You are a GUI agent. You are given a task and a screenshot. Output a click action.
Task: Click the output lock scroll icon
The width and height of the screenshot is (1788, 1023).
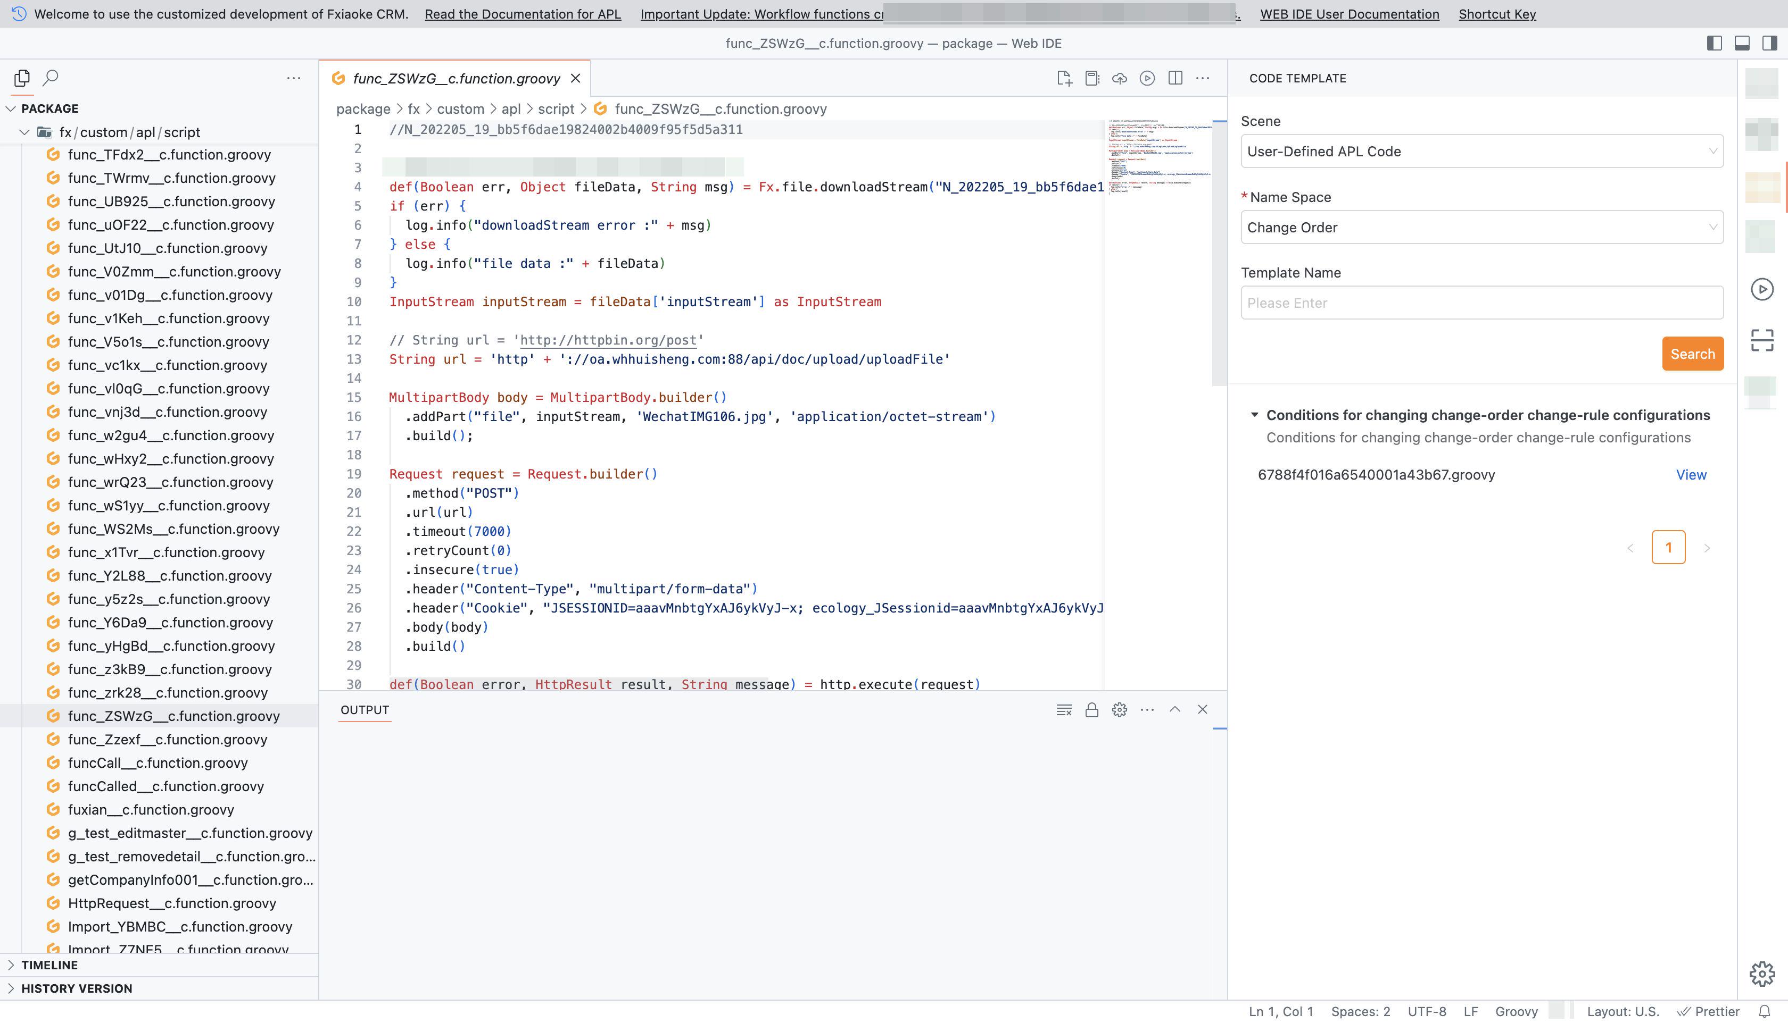click(x=1091, y=710)
